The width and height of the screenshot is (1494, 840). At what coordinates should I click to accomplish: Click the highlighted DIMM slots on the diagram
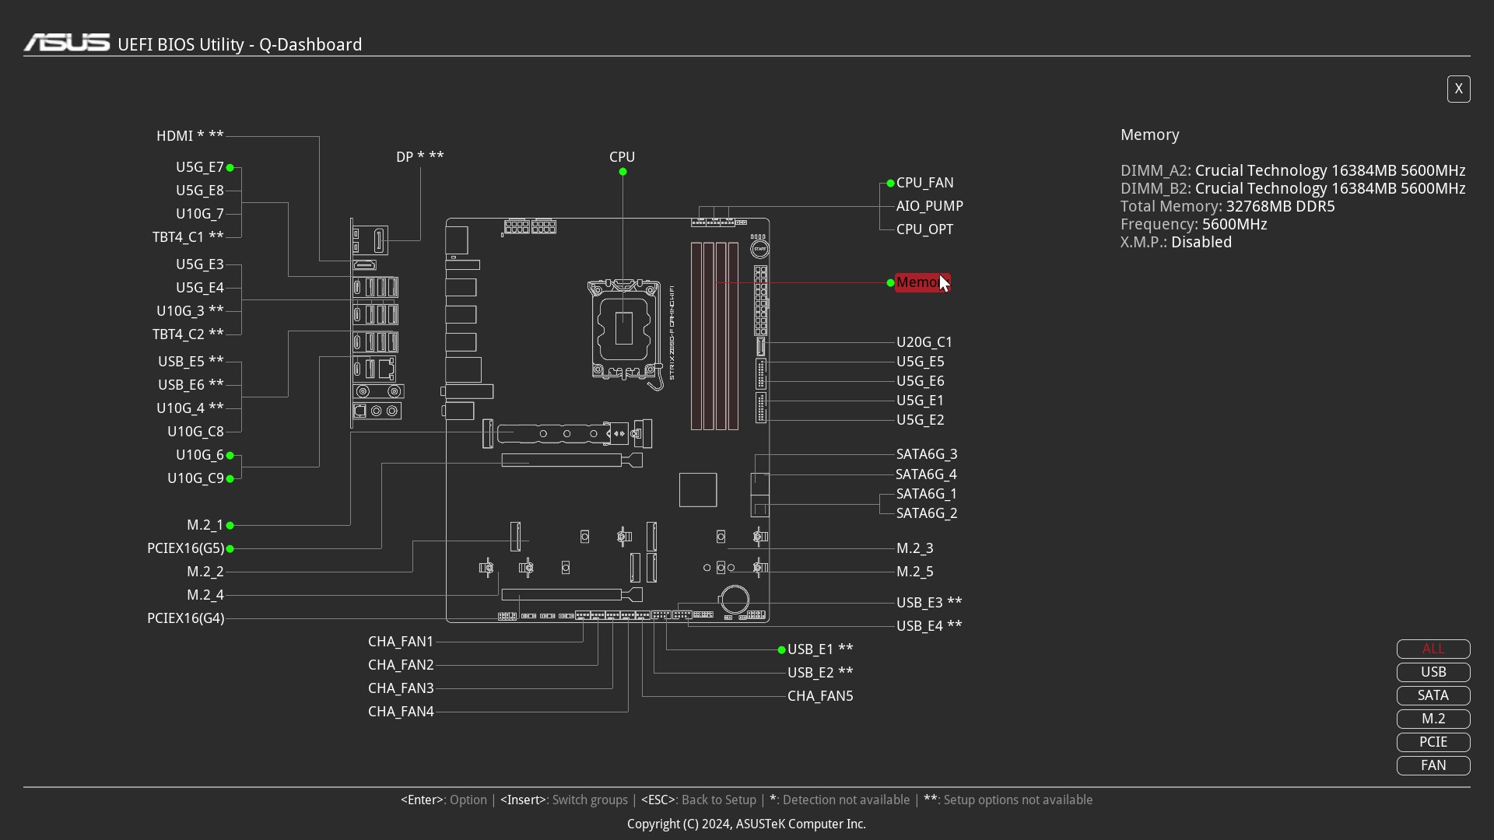click(x=714, y=336)
